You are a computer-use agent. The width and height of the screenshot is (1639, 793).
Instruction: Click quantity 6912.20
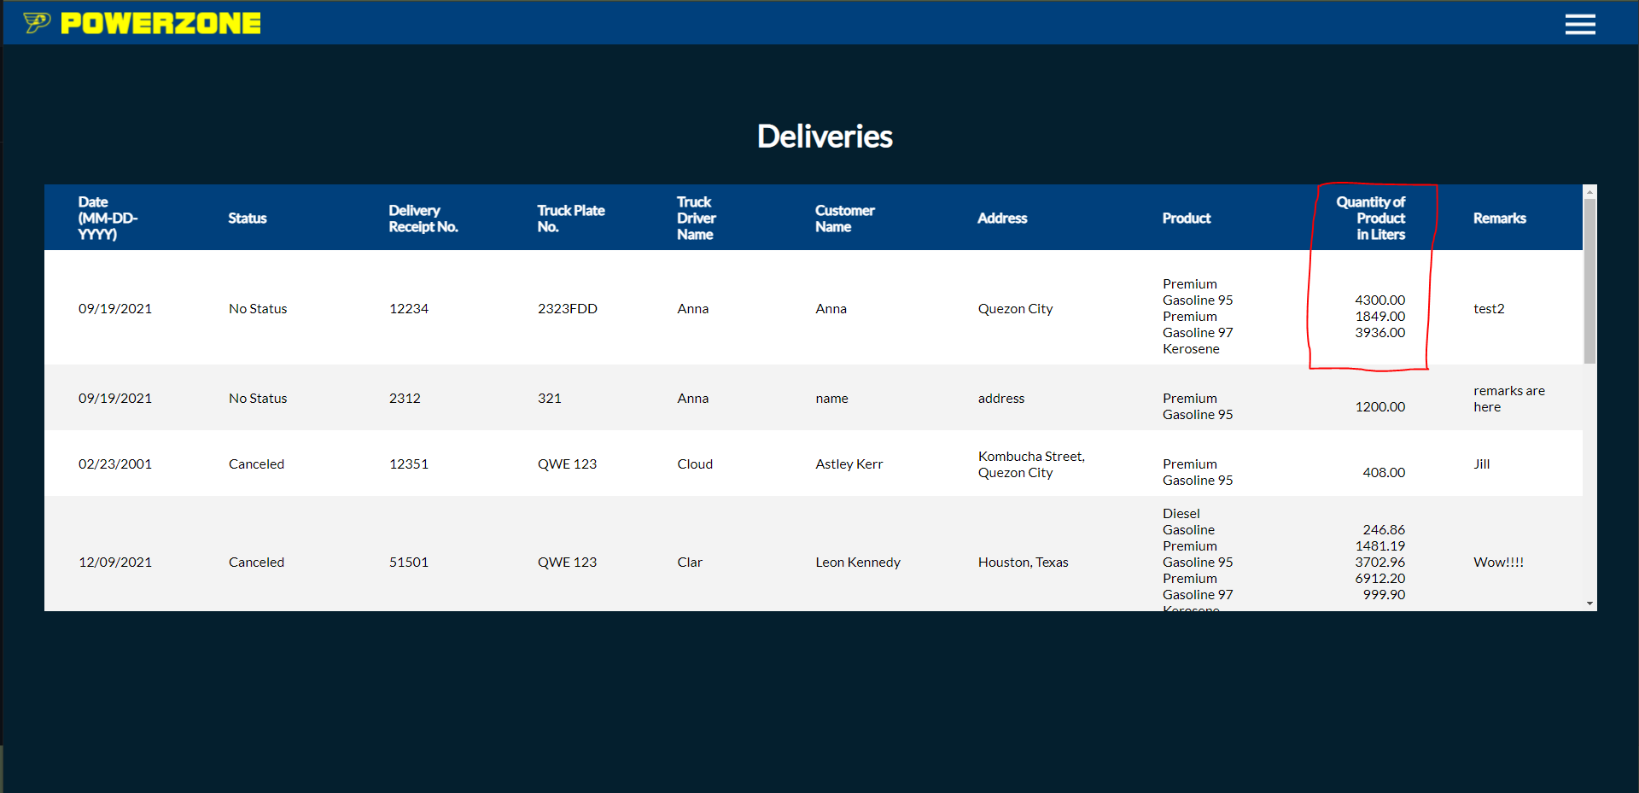pos(1380,579)
